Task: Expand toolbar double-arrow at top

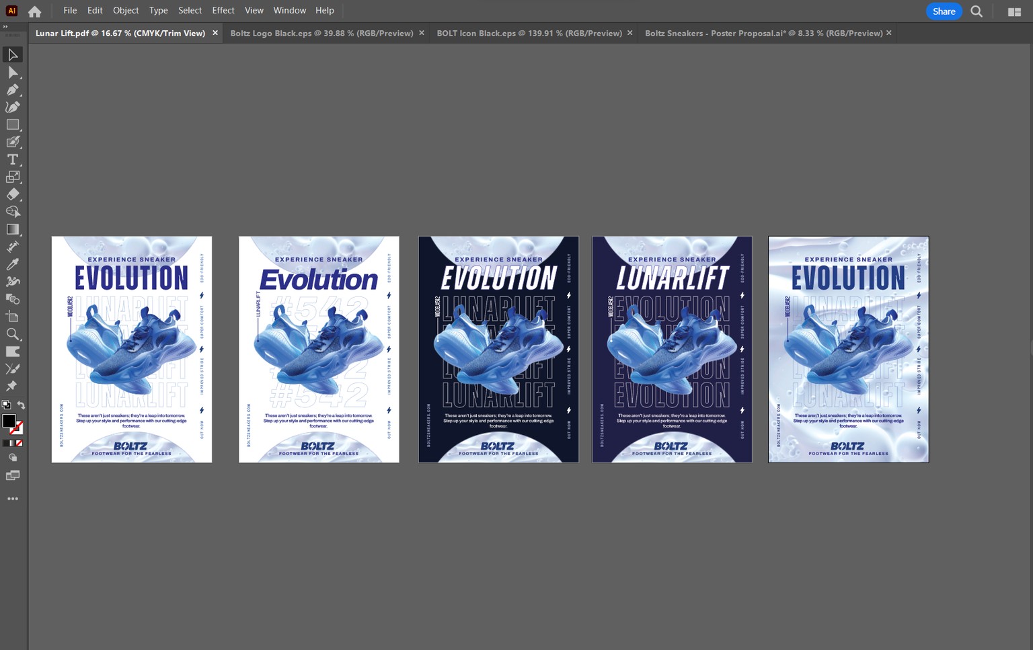Action: point(5,27)
